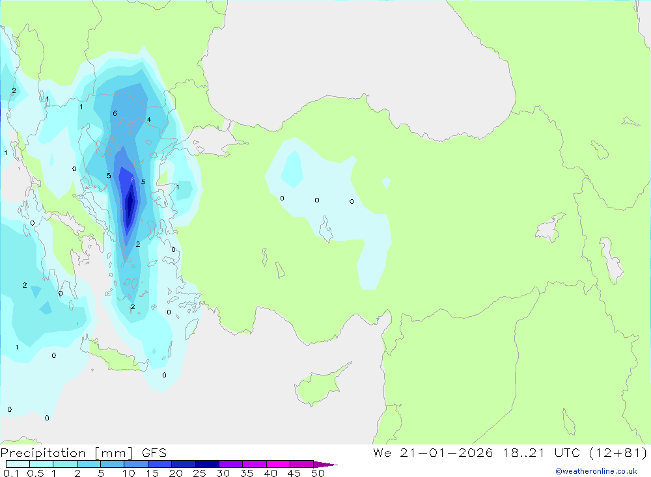Viewport: 651px width, 477px height.
Task: Click the '35' legend scale label
Action: [247, 473]
